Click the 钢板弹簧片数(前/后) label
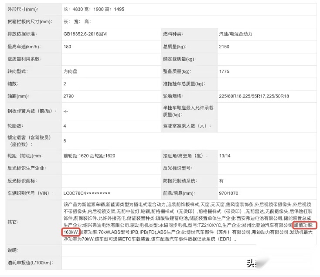Image resolution: width=320 pixels, height=277 pixels. pos(32,111)
